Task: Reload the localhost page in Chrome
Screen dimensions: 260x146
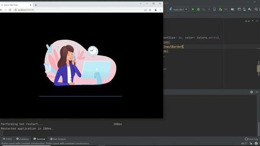Action: pos(10,10)
